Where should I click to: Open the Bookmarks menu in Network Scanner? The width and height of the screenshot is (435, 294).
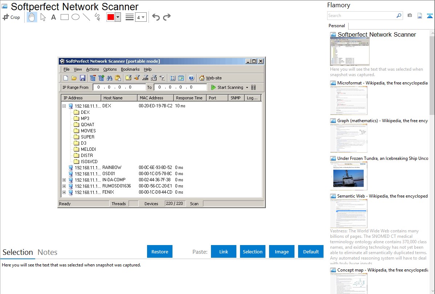pos(130,69)
